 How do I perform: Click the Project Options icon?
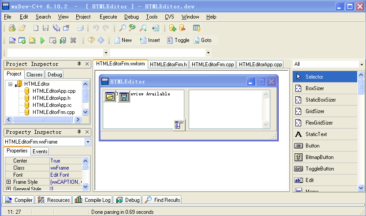tap(197, 28)
